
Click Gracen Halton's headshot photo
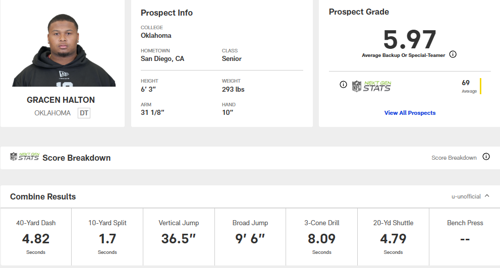pyautogui.click(x=64, y=50)
